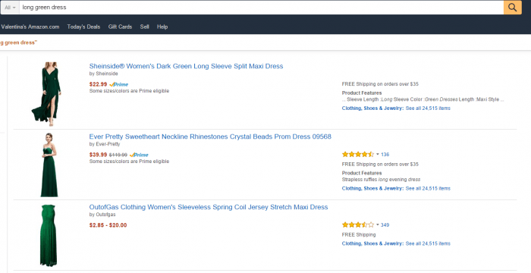Open the 136 customer reviews link
The width and height of the screenshot is (531, 273).
point(385,155)
